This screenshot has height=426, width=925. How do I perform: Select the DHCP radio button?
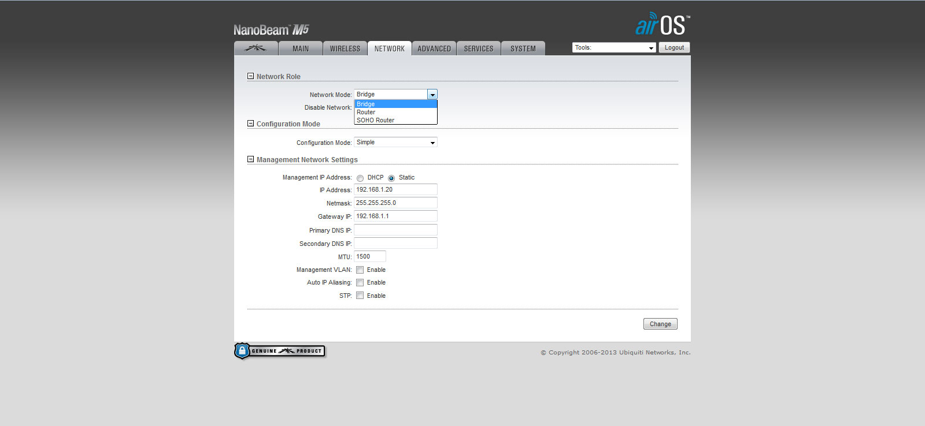tap(360, 178)
